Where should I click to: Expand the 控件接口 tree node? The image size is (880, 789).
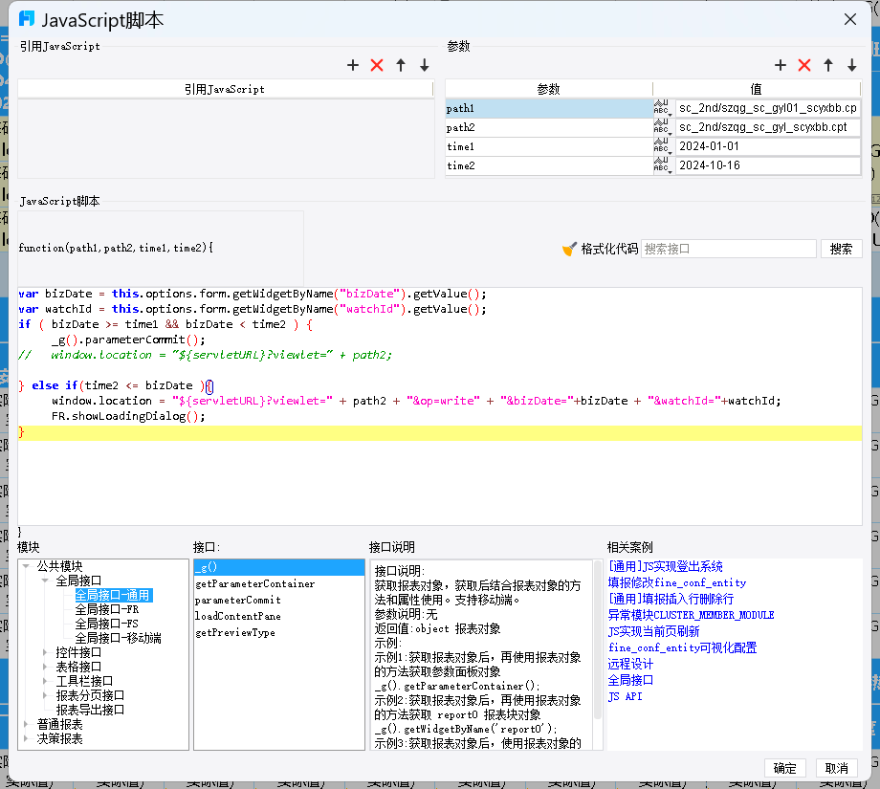coord(46,652)
